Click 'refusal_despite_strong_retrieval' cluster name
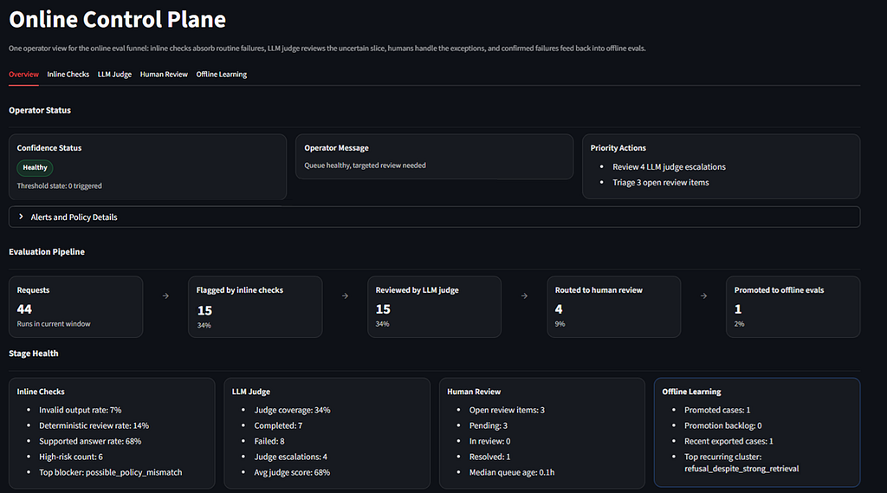 [741, 469]
